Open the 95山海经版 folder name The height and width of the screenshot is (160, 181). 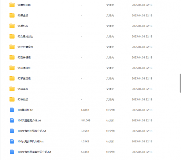pyautogui.click(x=24, y=68)
